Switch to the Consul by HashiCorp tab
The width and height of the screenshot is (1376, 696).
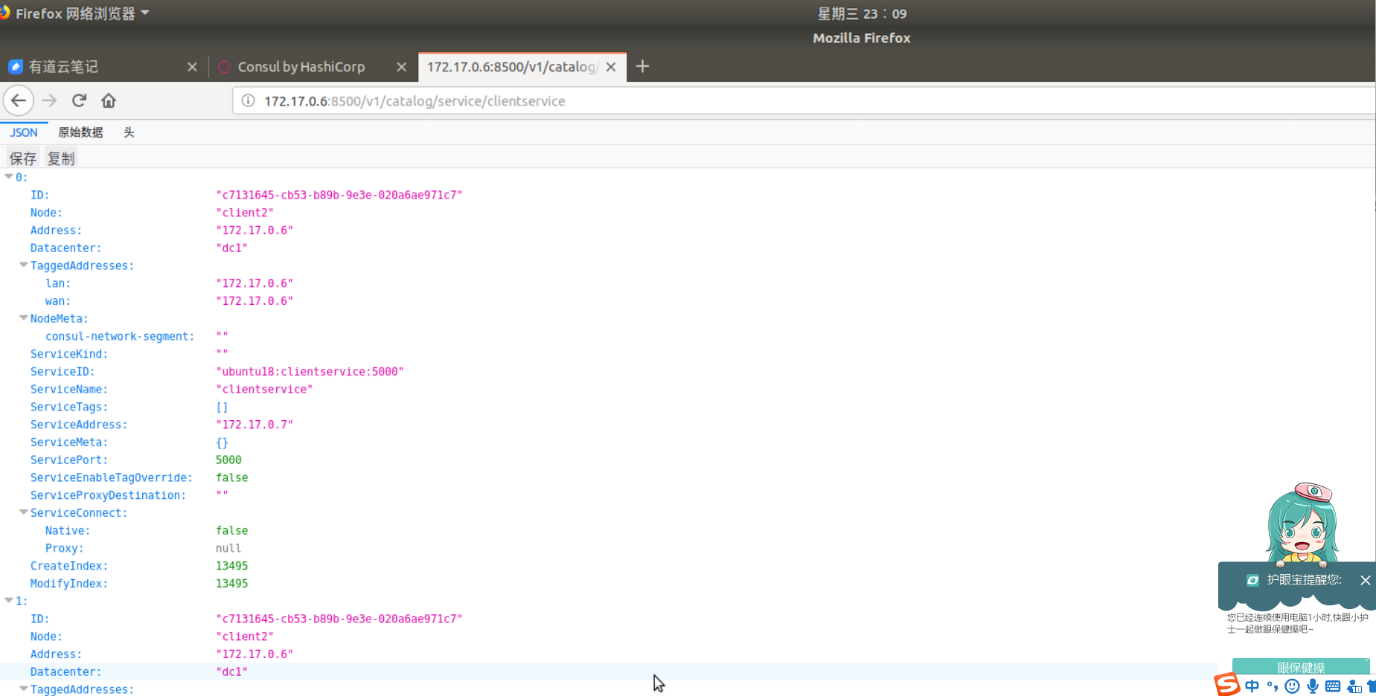coord(313,67)
